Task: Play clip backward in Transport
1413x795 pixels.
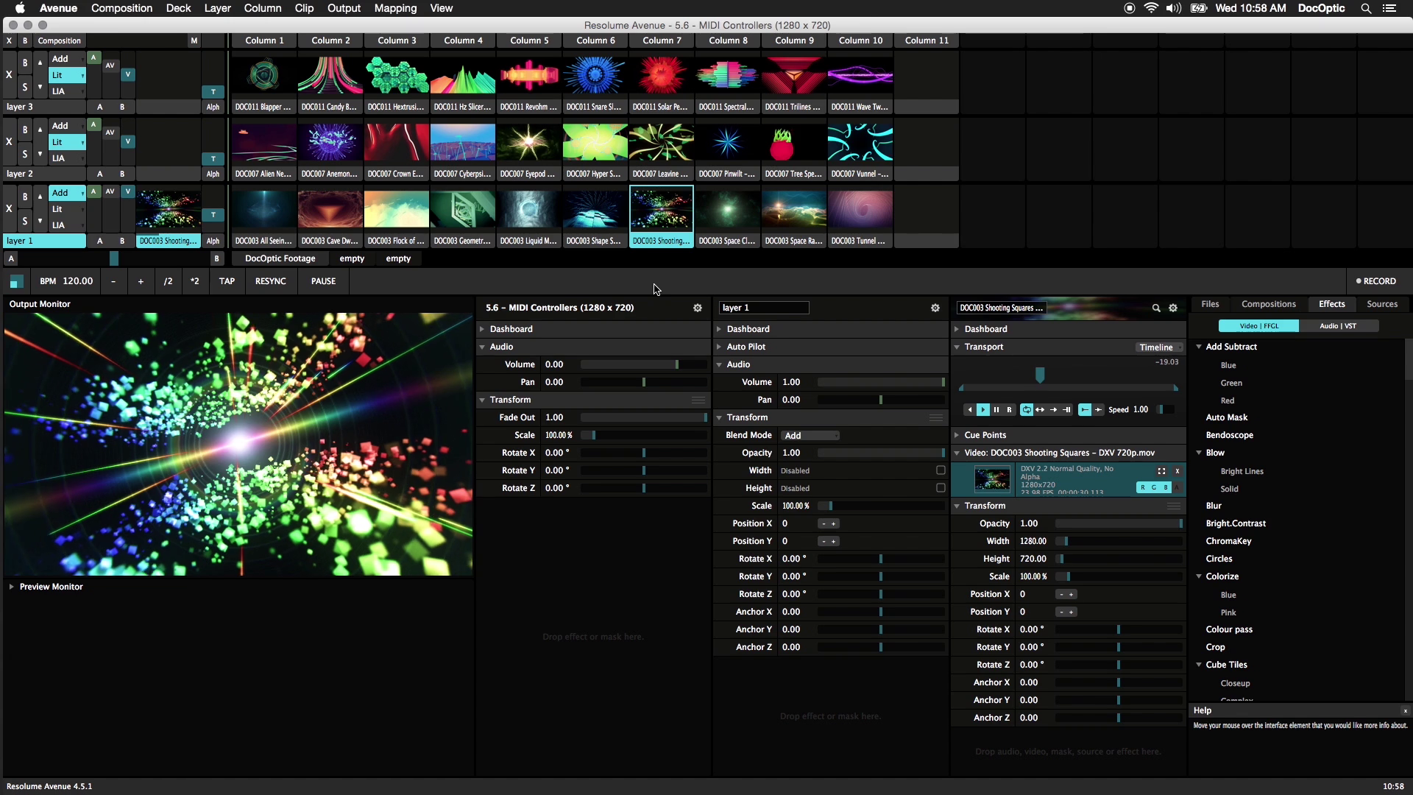Action: click(x=970, y=409)
